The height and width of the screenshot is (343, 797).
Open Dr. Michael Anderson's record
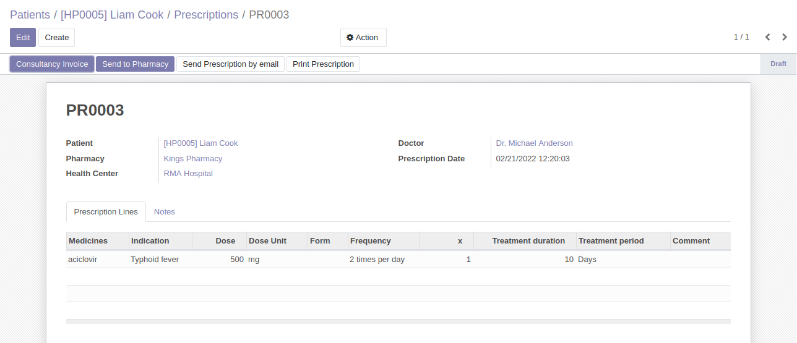(535, 143)
